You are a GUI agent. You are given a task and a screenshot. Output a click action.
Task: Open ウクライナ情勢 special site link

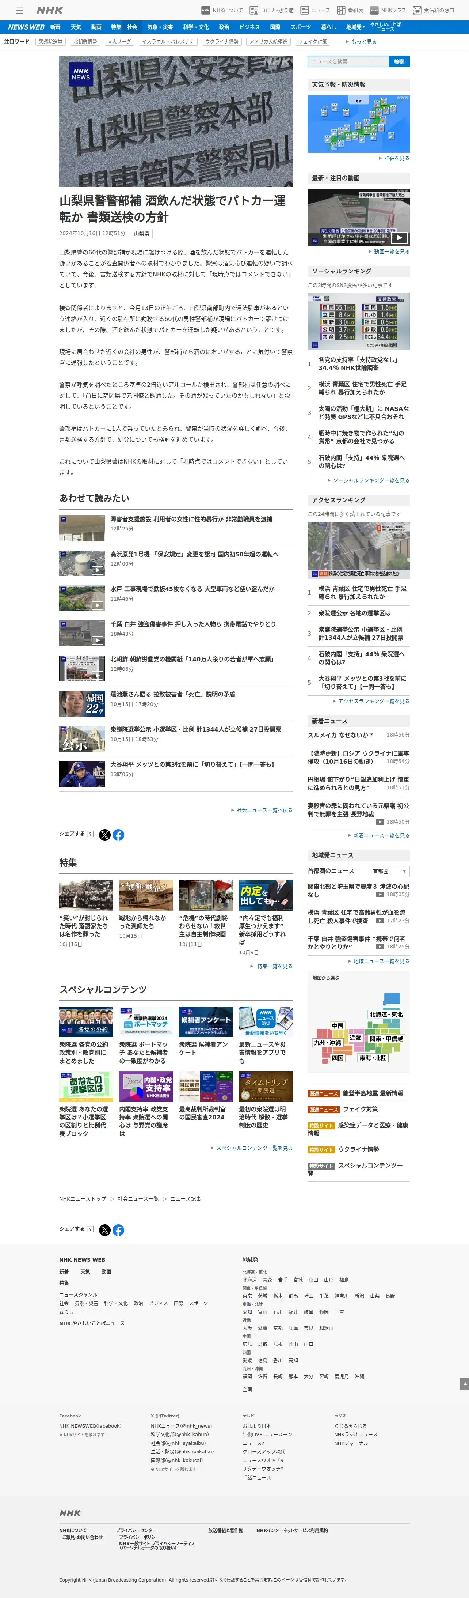359,1149
